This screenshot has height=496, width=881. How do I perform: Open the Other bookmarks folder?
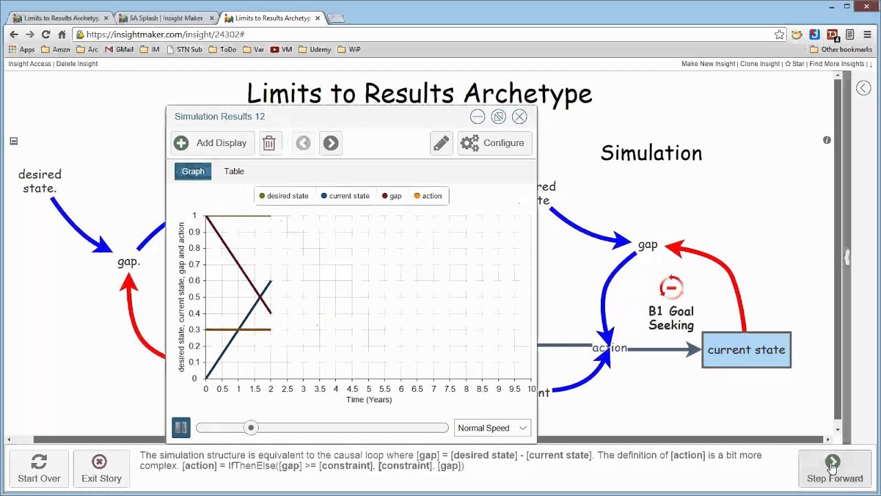tap(840, 50)
